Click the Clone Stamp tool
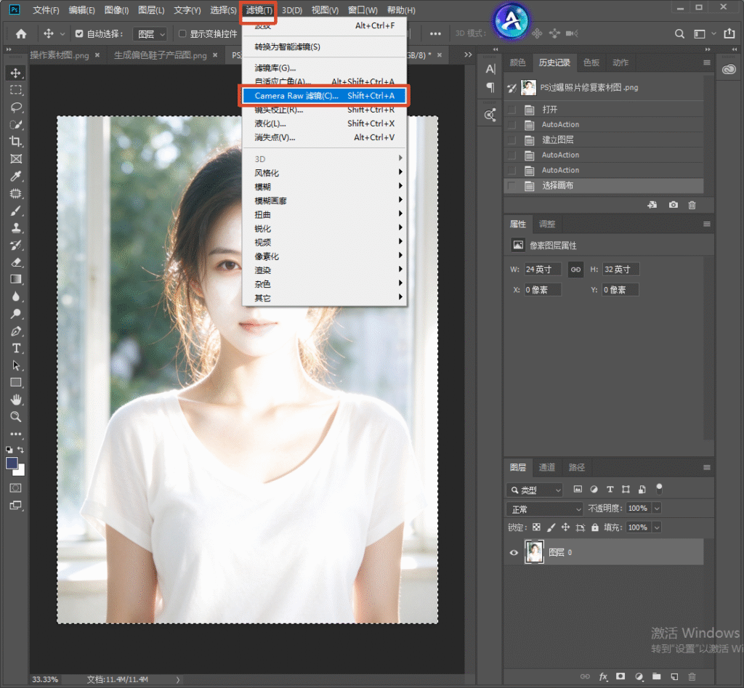The image size is (744, 688). pyautogui.click(x=16, y=227)
